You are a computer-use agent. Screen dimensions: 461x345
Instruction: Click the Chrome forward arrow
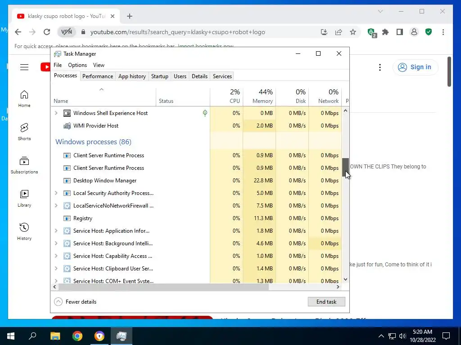point(32,32)
